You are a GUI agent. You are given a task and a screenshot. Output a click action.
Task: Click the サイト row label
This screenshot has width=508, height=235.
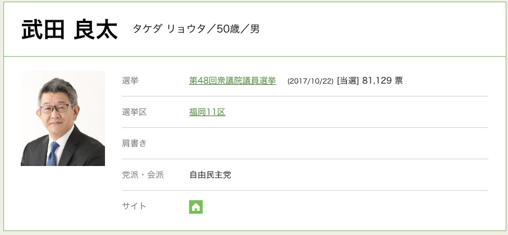click(x=134, y=206)
